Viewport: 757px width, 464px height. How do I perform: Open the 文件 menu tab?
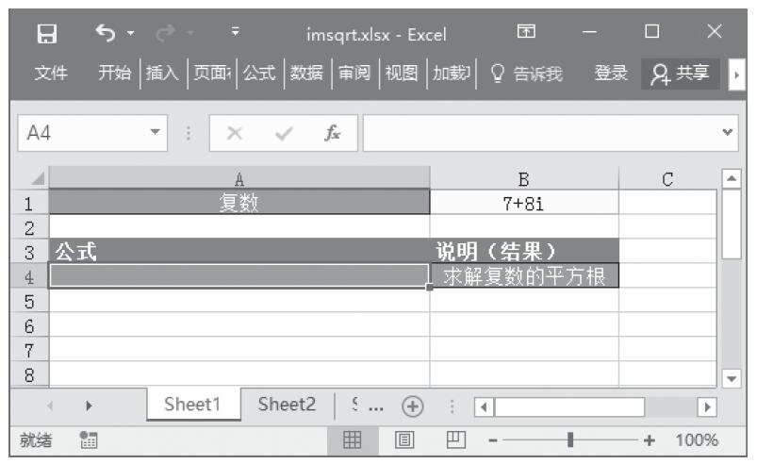51,74
